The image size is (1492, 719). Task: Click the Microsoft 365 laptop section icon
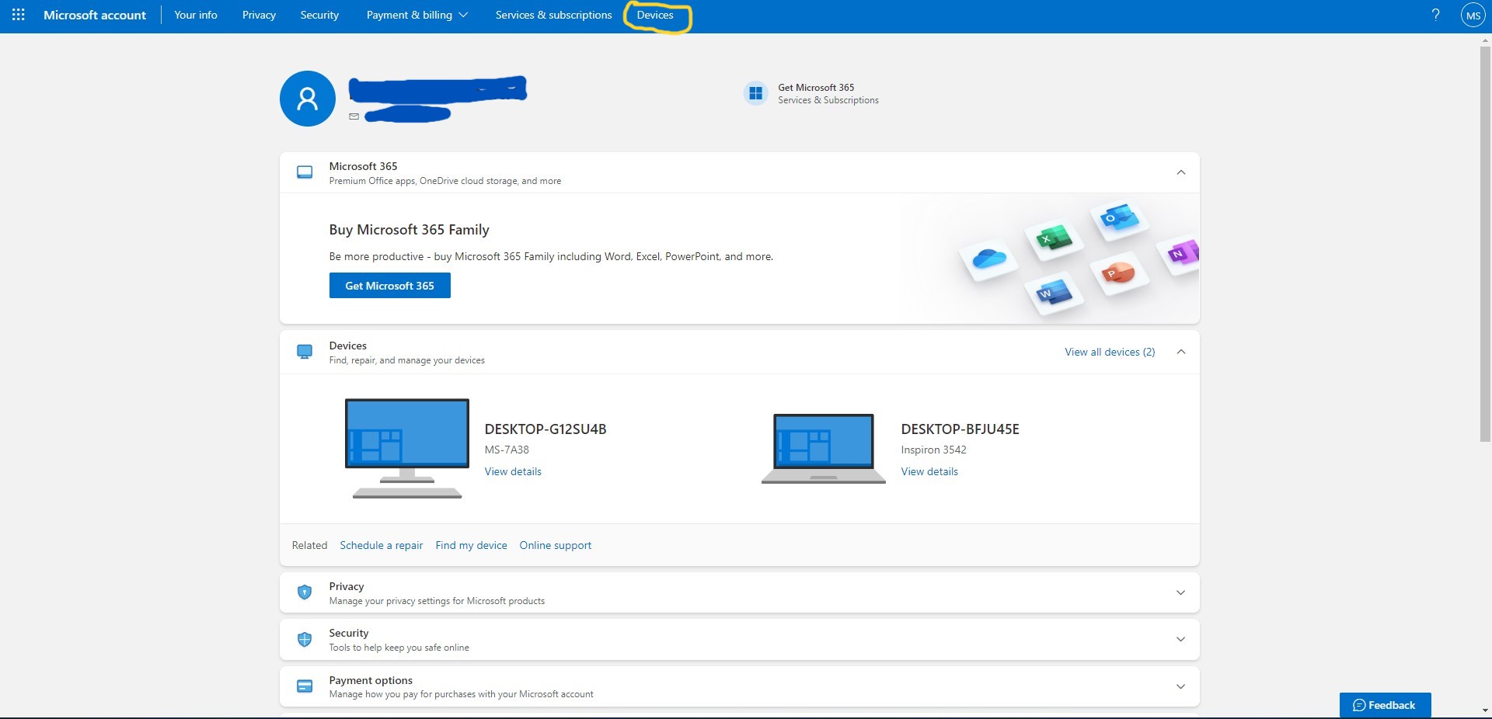[x=305, y=172]
